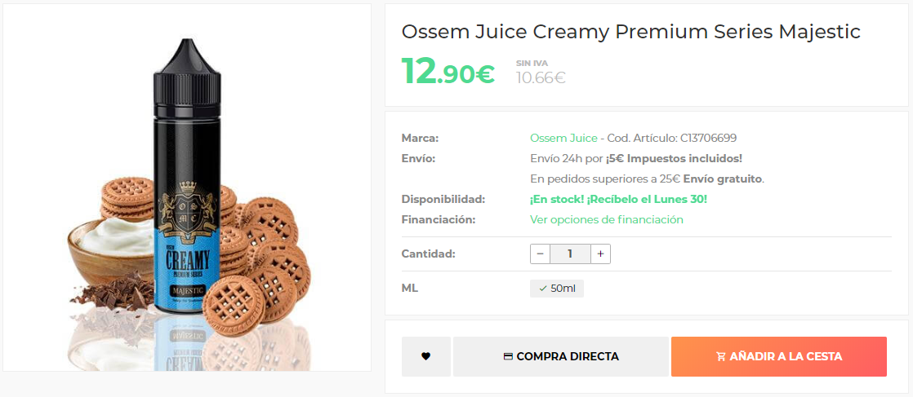Add product with Añadir a la Cesta
This screenshot has width=913, height=397.
tap(778, 356)
